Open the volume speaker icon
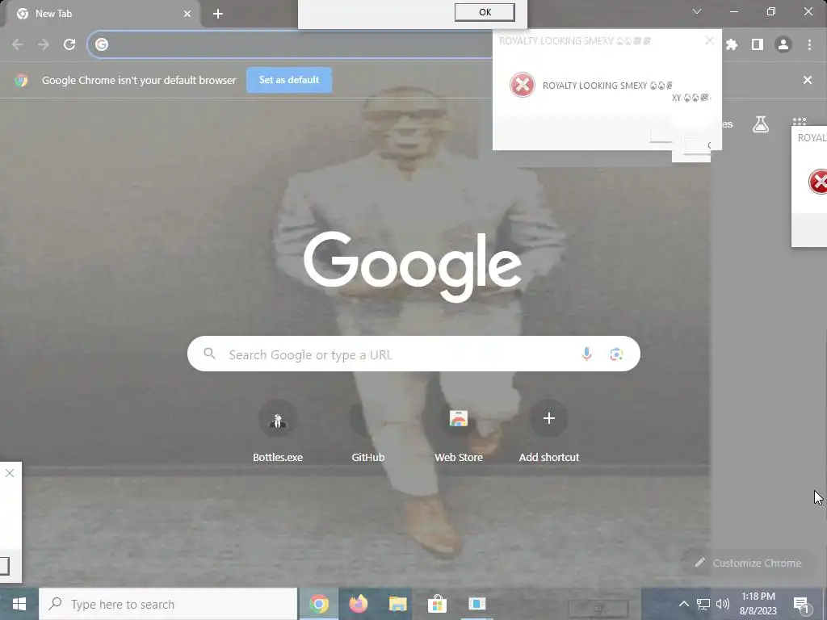Viewport: 827px width, 620px height. click(x=723, y=604)
